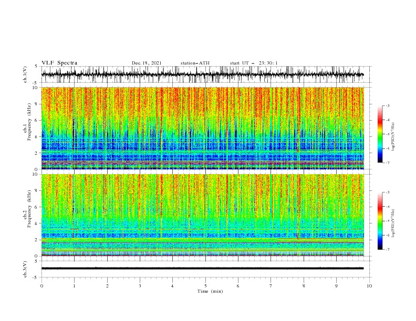Click the "log(PSD)(V²/Hz)" label beside ch.1 color bar

(x=393, y=137)
